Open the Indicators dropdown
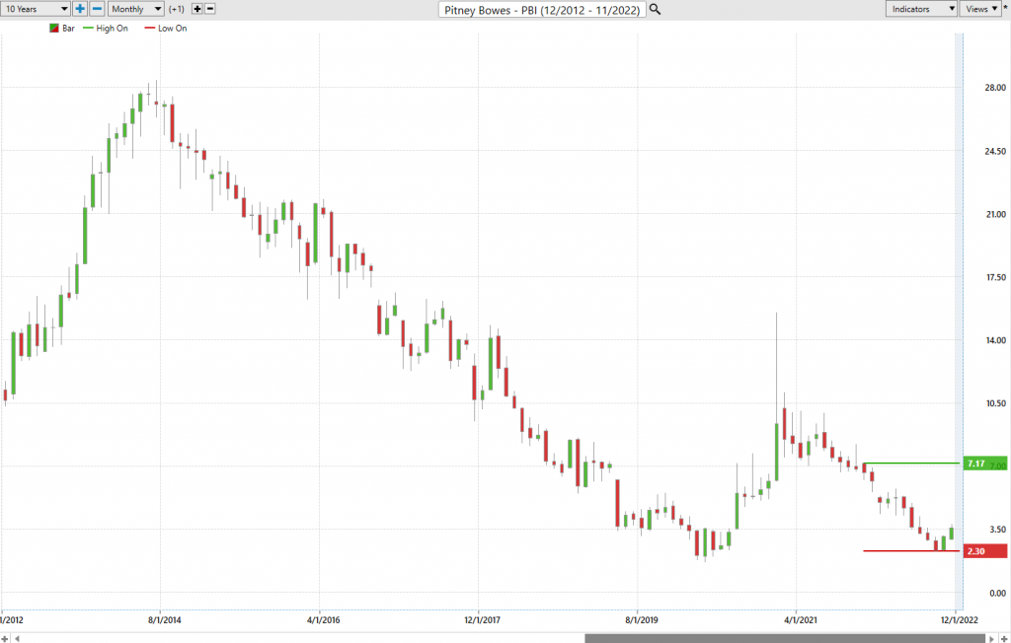1011x643 pixels. pyautogui.click(x=921, y=9)
